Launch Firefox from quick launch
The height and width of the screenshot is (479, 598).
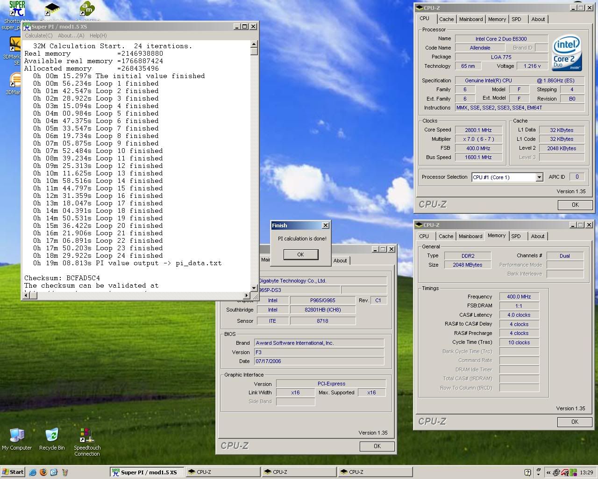(43, 472)
